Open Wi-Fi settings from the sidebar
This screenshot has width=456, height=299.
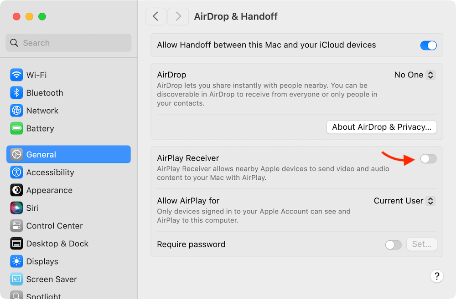(x=41, y=75)
